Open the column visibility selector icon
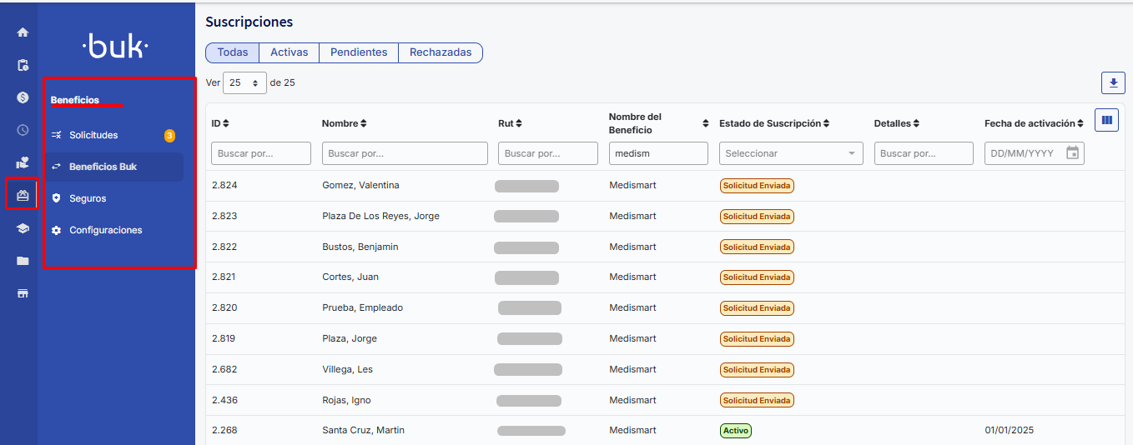This screenshot has height=445, width=1133. 1106,120
